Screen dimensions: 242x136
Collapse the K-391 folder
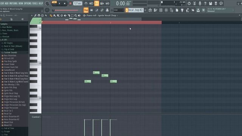tap(5, 40)
